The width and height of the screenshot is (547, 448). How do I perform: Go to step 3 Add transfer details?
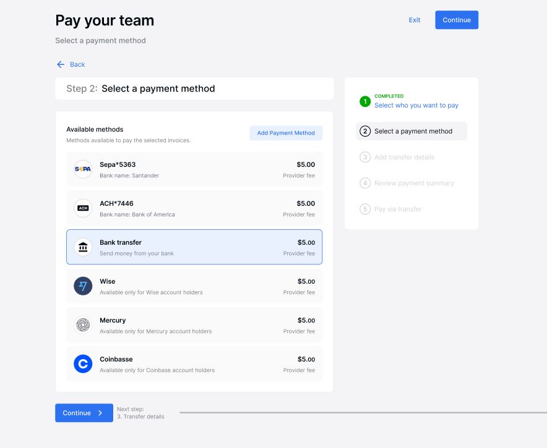403,157
